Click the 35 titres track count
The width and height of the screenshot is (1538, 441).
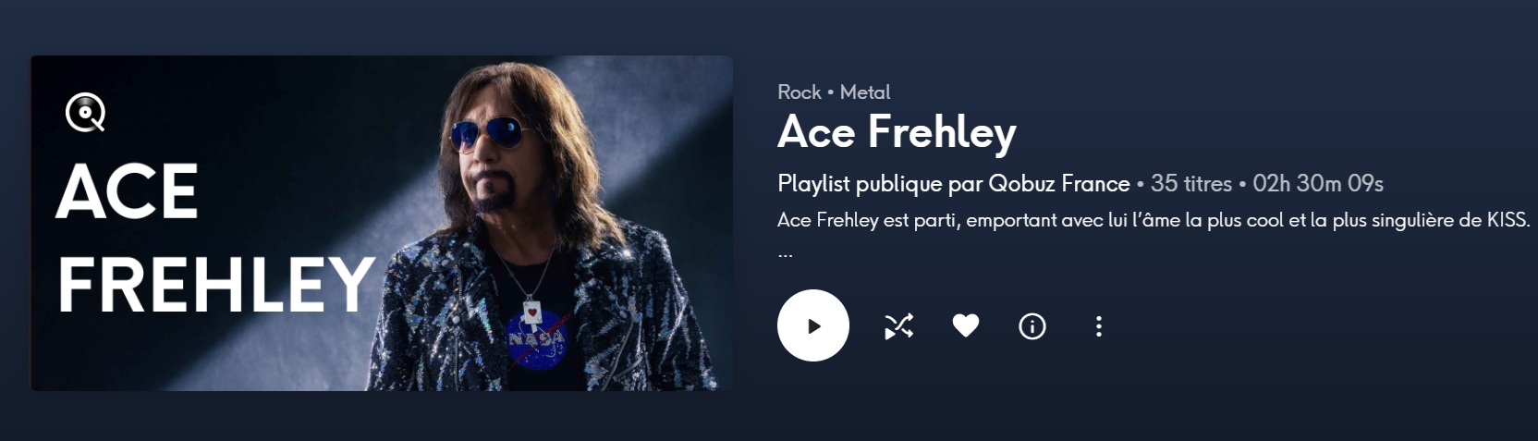coord(1190,184)
